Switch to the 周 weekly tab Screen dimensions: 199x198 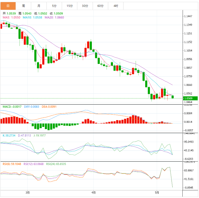(x=23, y=6)
